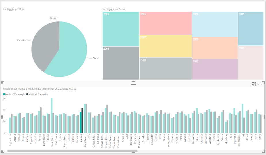
Task: Click the bar chart title 'Media di Eta_moglie e Media di Eta_marito'
Action: (x=40, y=89)
